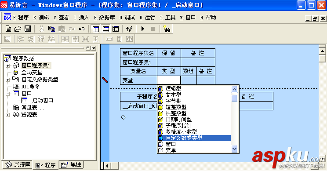Select 程序数据 root tree item

(x=23, y=58)
